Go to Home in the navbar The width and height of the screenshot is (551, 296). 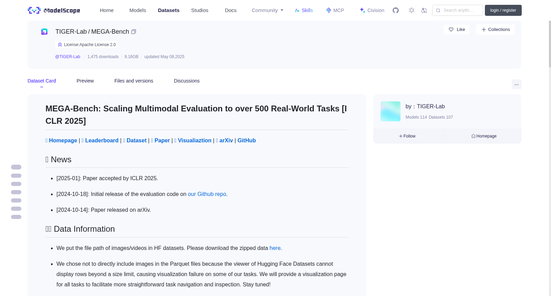(107, 10)
